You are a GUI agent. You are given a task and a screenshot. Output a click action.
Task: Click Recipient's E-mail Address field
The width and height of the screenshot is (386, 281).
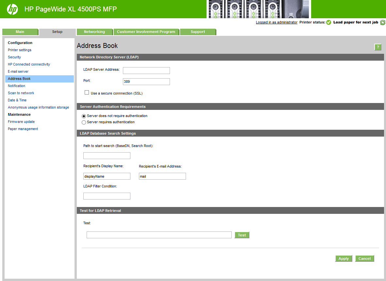click(x=162, y=176)
